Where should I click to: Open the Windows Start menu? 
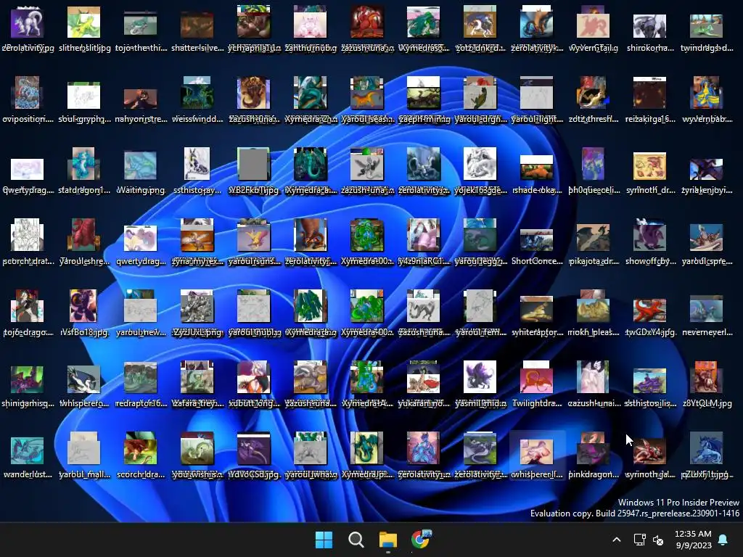click(x=324, y=540)
